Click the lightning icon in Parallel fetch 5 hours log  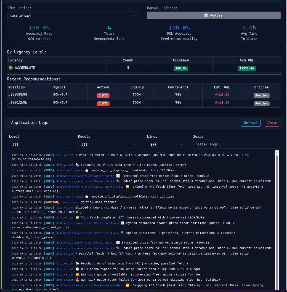[x=76, y=155]
